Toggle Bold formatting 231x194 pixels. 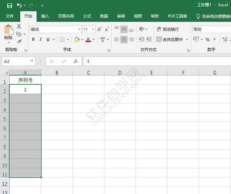click(34, 39)
